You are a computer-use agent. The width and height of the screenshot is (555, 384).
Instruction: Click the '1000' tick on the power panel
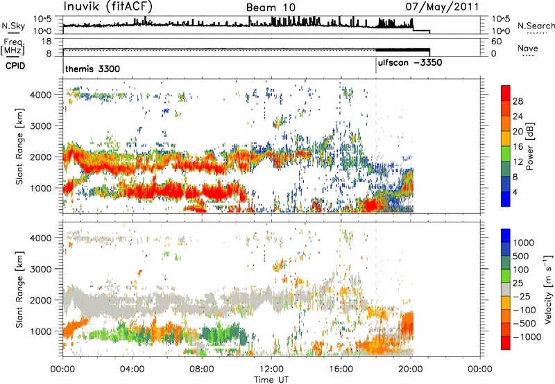[x=40, y=188]
